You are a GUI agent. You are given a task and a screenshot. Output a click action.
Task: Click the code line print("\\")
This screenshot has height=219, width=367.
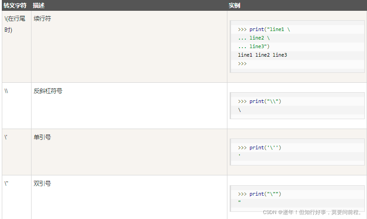259,101
